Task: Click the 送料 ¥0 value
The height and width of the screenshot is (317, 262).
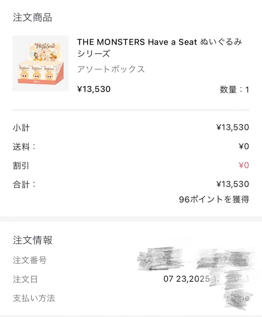Action: click(243, 146)
